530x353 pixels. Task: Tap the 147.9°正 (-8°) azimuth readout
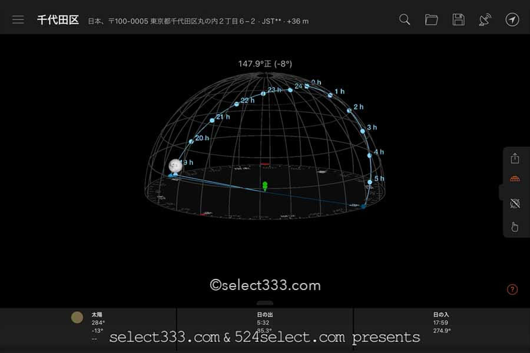click(x=265, y=64)
